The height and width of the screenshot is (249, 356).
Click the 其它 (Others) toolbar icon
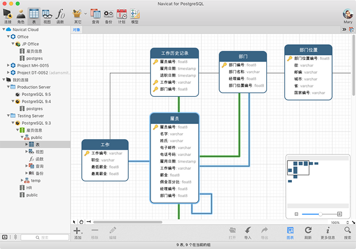point(77,16)
